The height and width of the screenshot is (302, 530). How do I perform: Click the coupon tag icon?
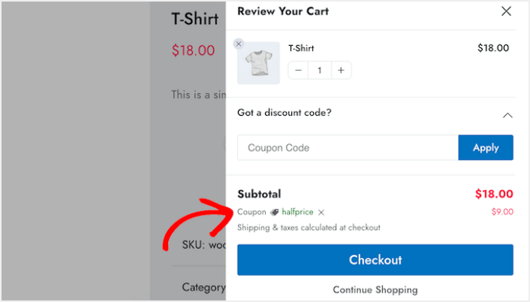275,212
